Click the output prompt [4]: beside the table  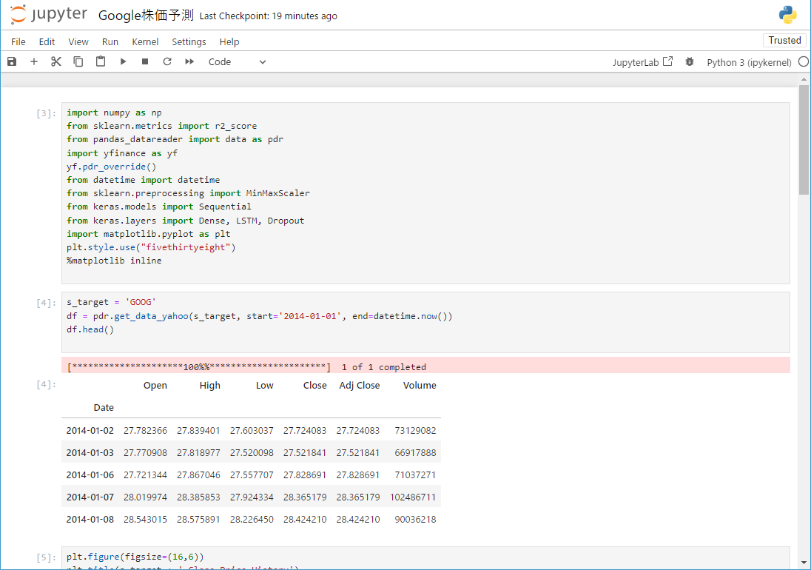point(46,384)
